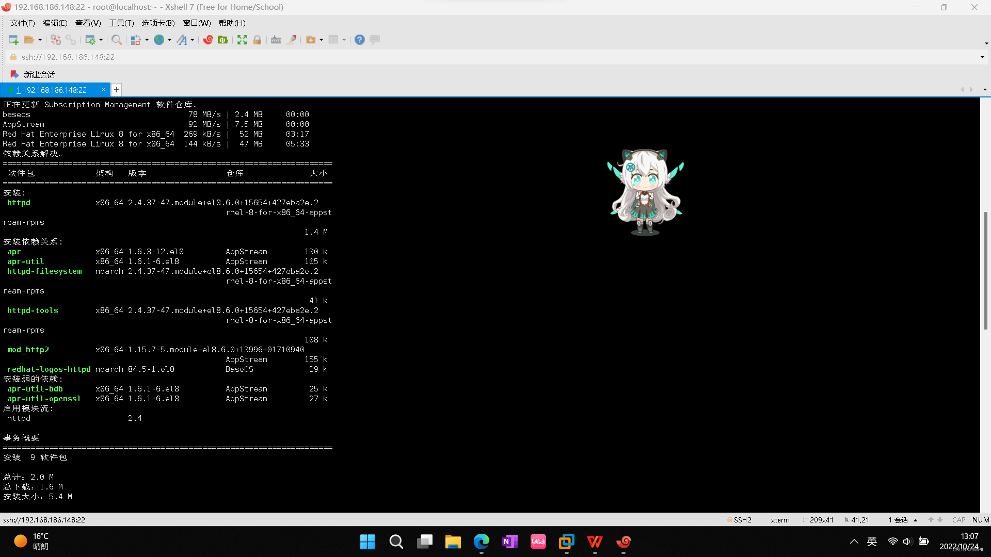Click the disconnect toolbar icon
The height and width of the screenshot is (557, 991).
pyautogui.click(x=56, y=40)
